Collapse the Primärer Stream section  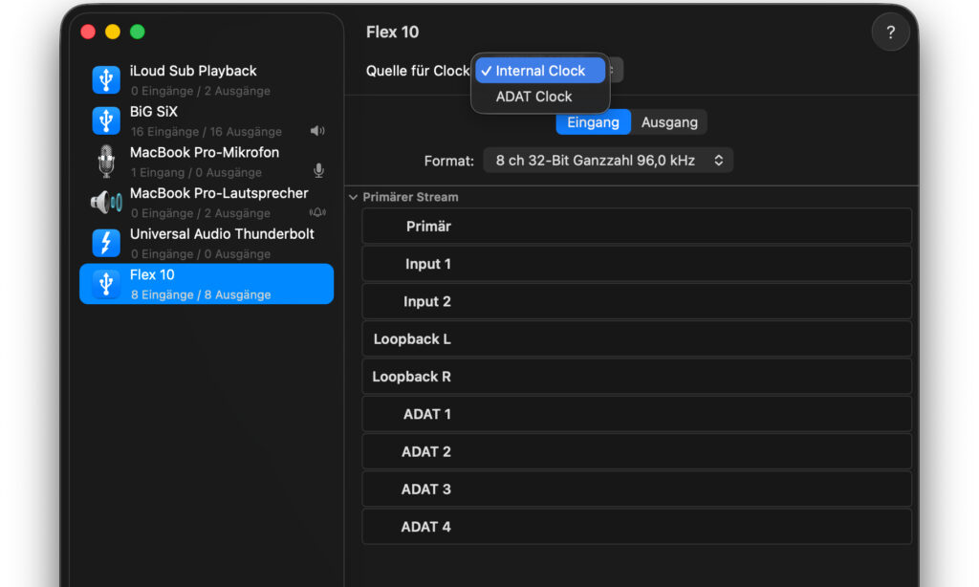point(354,197)
